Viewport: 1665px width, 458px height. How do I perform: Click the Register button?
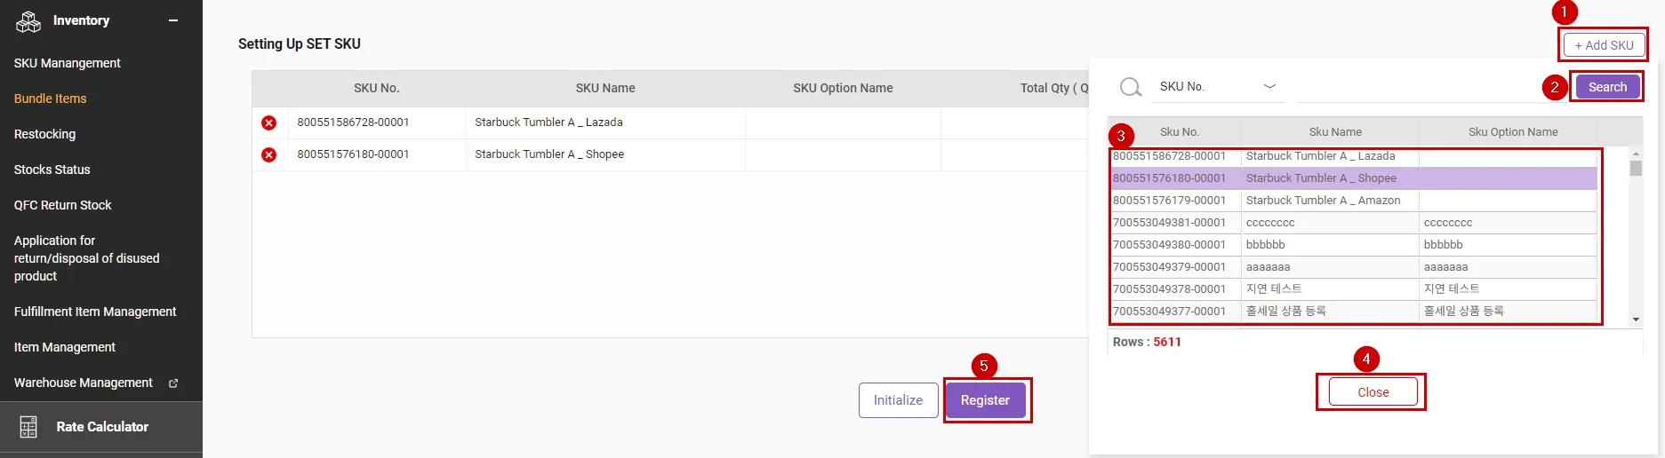[985, 400]
